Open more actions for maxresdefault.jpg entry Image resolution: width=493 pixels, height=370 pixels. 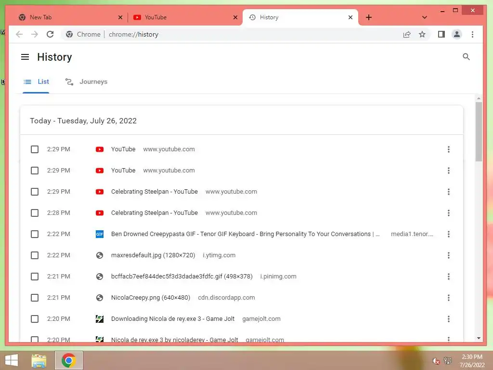click(x=448, y=255)
